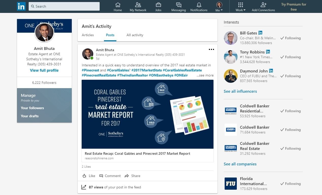This screenshot has width=322, height=195.
Task: Click Coldwell Banker Real Estate logo
Action: point(231,148)
